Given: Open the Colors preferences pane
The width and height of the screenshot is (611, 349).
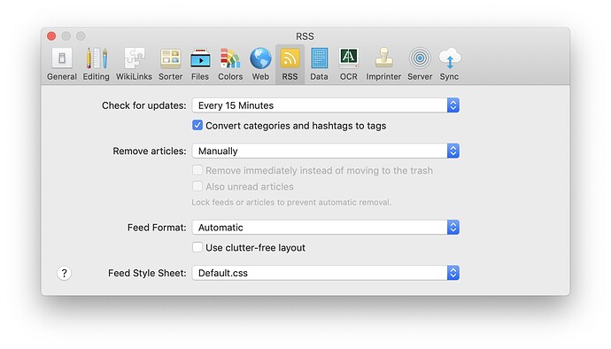Looking at the screenshot, I should 230,65.
